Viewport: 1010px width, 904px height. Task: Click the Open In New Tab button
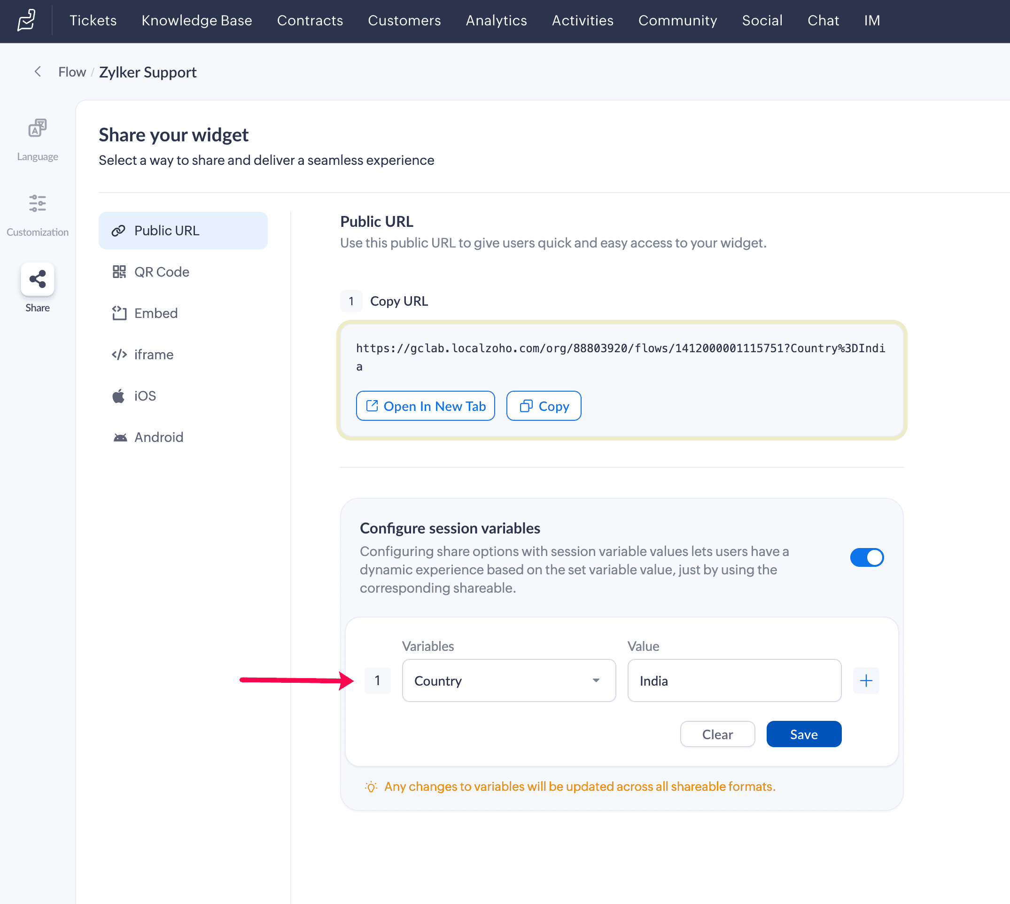coord(425,406)
